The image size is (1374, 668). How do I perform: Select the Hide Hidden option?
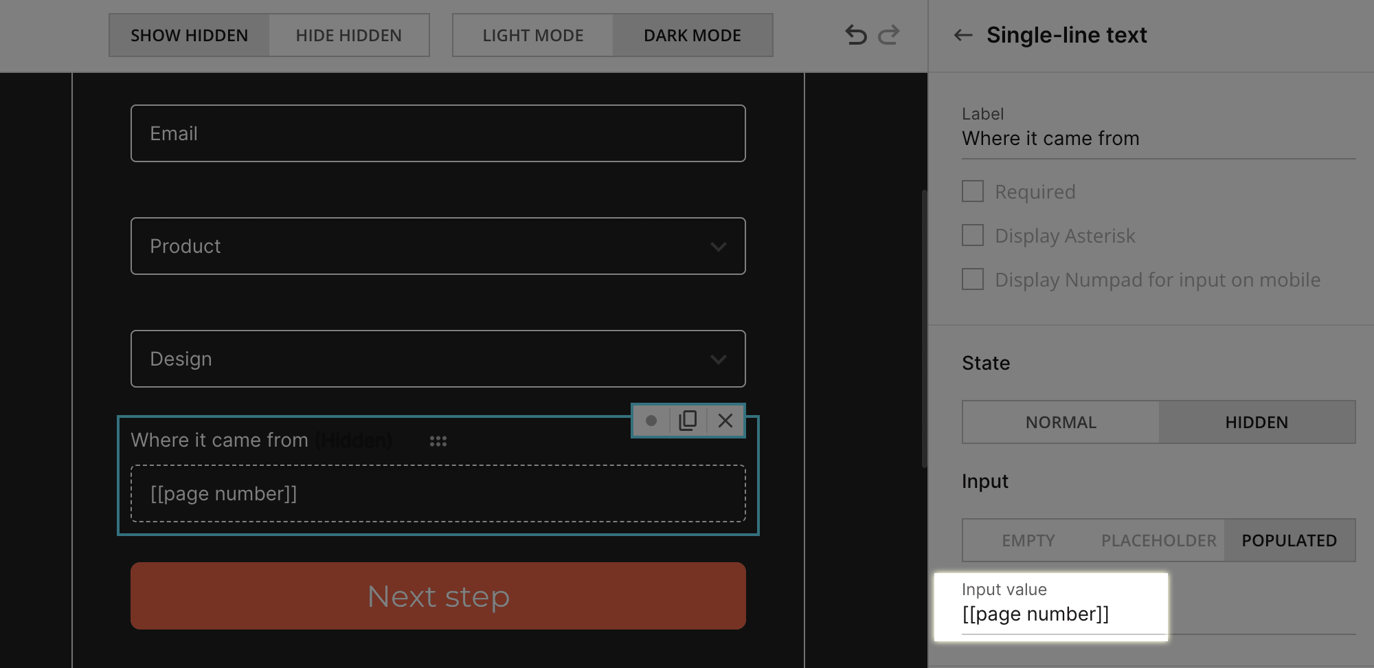(x=348, y=35)
